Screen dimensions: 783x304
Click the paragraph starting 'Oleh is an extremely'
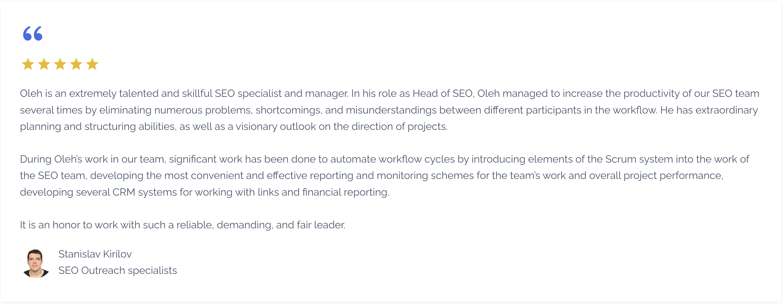[390, 110]
